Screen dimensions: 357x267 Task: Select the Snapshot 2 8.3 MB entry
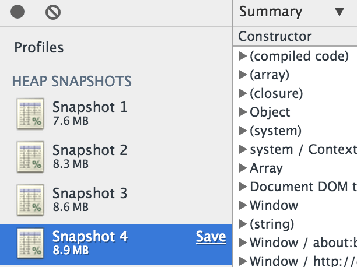(x=116, y=157)
